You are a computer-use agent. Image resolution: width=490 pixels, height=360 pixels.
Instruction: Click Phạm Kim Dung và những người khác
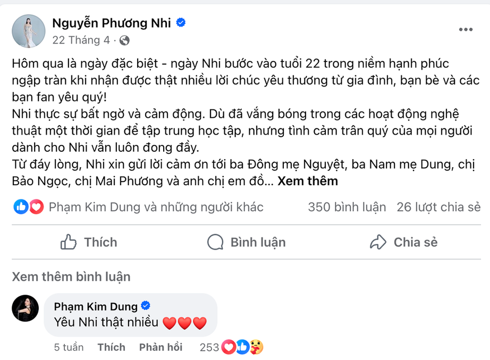154,207
